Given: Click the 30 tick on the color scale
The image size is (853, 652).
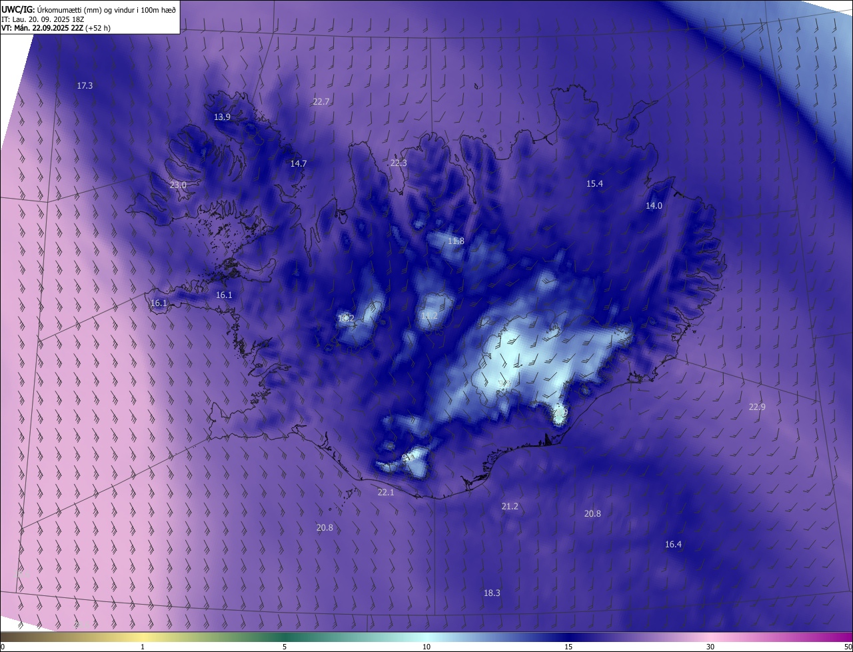Looking at the screenshot, I should pos(710,647).
